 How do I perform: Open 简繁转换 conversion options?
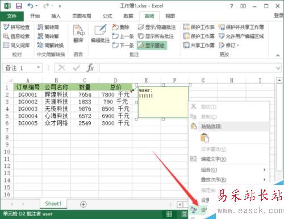[51, 45]
